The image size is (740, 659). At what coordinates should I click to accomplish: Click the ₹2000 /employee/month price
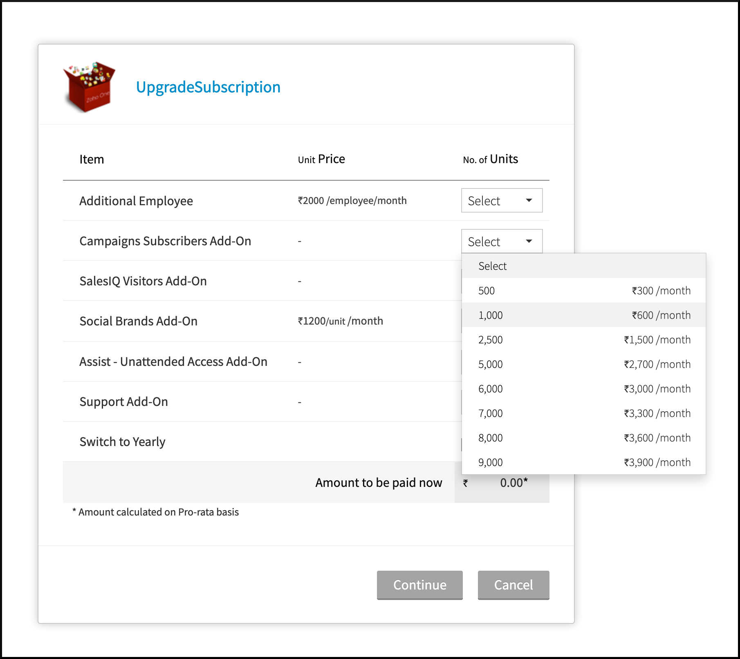click(x=352, y=200)
